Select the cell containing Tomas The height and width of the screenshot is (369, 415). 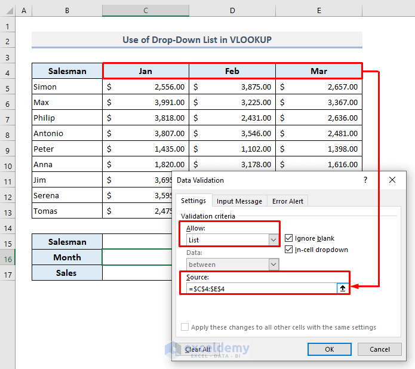(x=67, y=211)
